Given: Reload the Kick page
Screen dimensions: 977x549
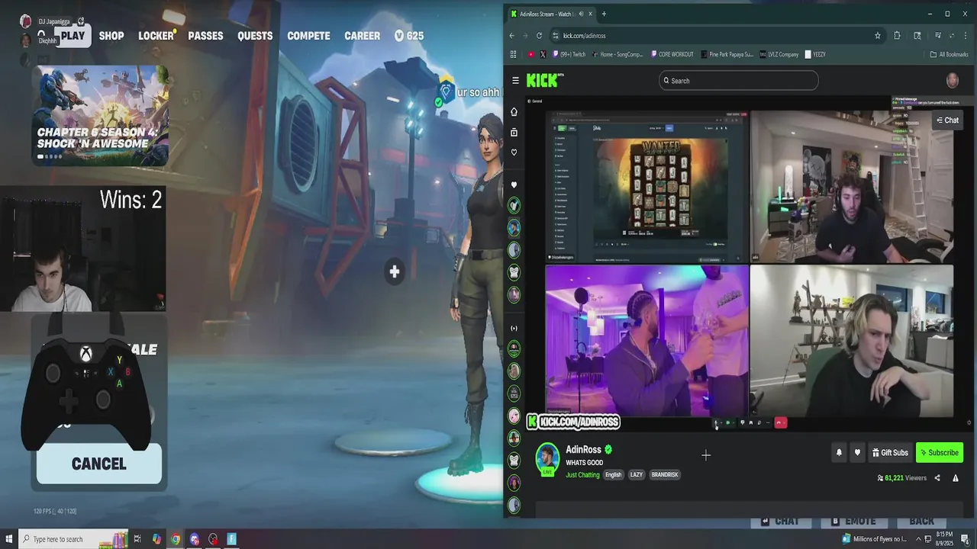Looking at the screenshot, I should click(539, 36).
